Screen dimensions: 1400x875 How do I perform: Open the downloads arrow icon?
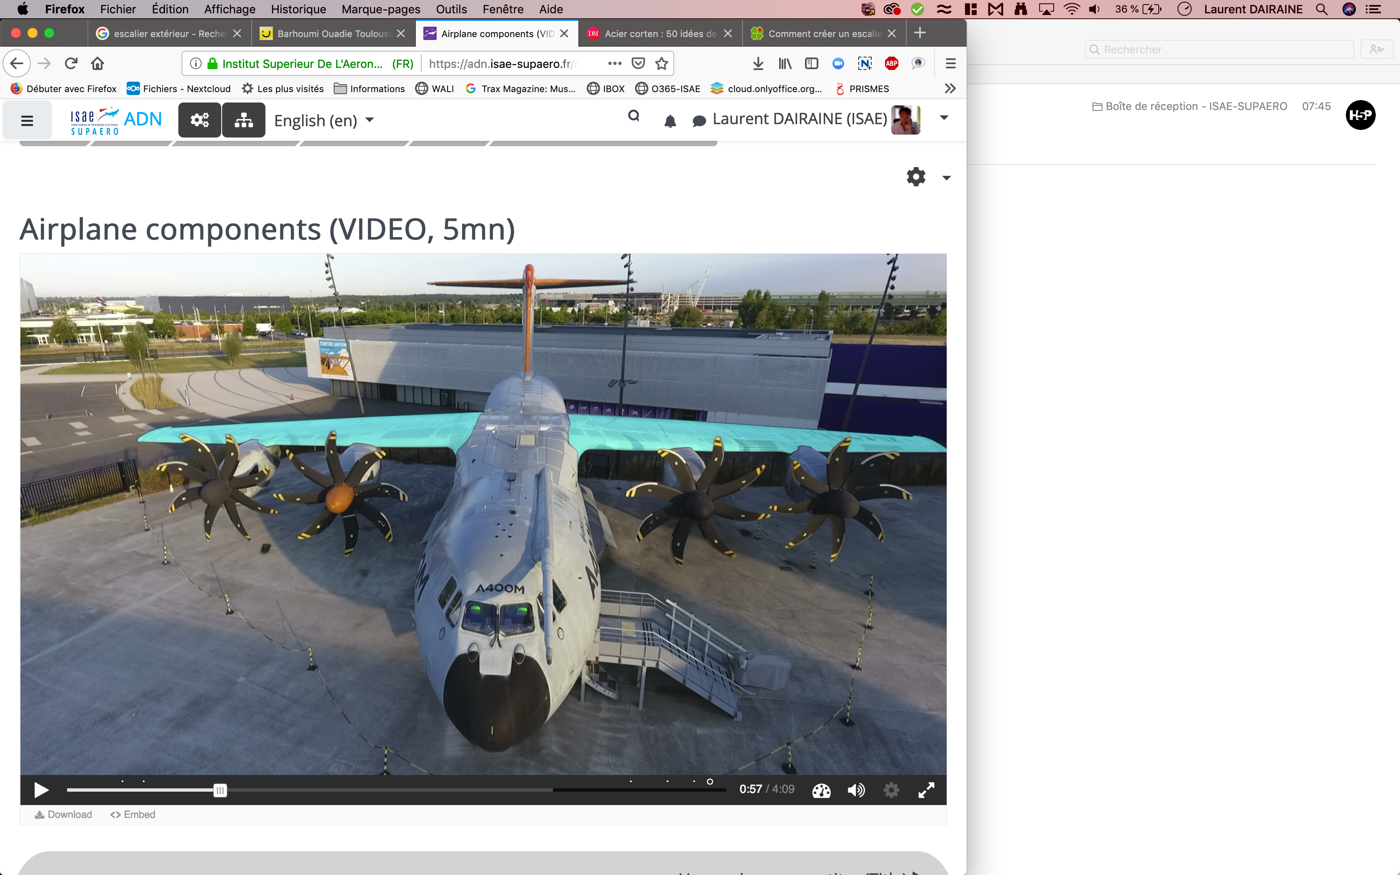click(x=758, y=63)
